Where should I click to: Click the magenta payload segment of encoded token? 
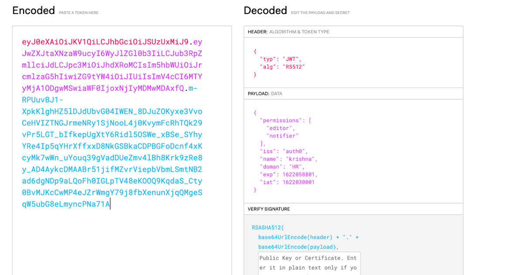click(x=112, y=65)
